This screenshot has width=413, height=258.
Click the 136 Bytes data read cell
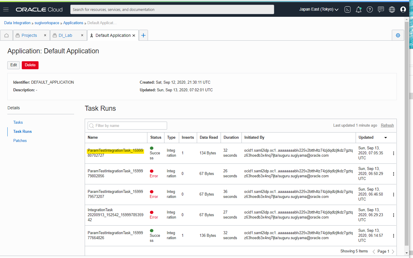208,235
